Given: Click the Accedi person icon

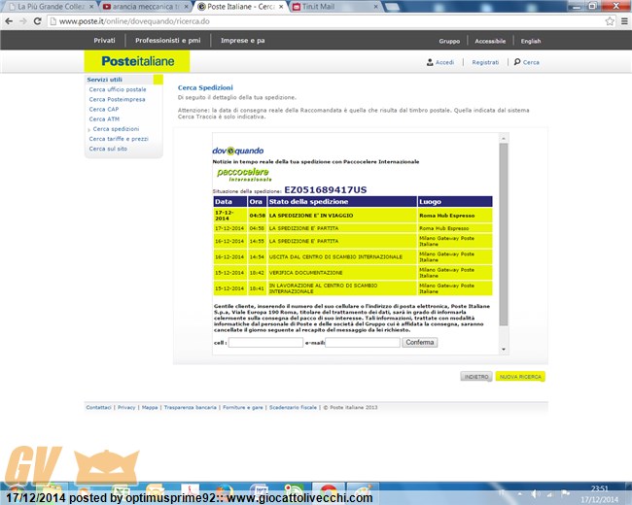Looking at the screenshot, I should click(x=430, y=62).
